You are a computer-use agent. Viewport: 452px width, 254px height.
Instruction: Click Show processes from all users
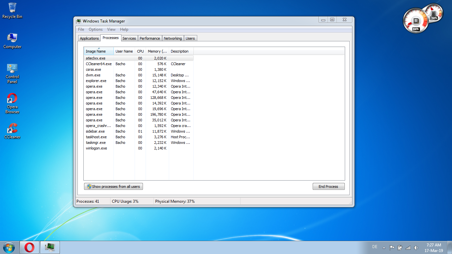pyautogui.click(x=113, y=187)
